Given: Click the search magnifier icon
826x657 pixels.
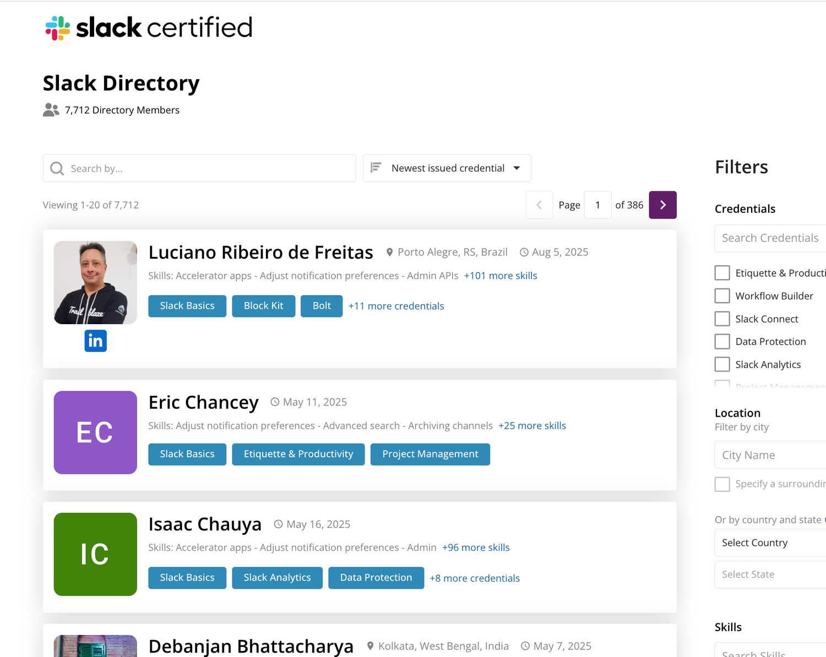Looking at the screenshot, I should click(x=57, y=168).
